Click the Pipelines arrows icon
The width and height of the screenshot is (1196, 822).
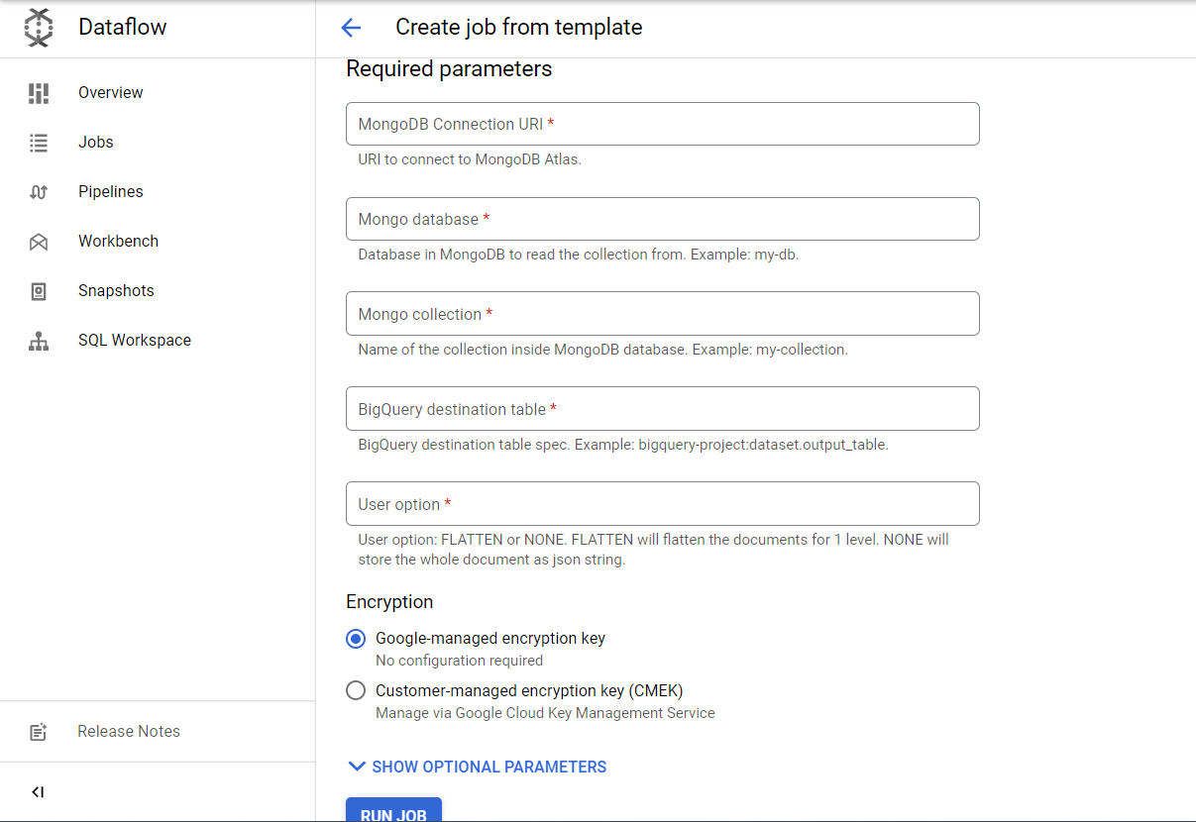click(x=39, y=192)
